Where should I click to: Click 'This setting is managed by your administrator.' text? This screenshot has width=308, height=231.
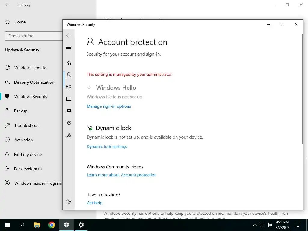pyautogui.click(x=129, y=75)
